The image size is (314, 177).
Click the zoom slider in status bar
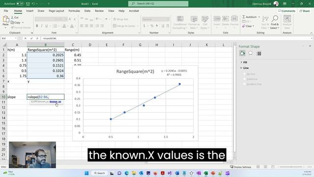pos(291,167)
